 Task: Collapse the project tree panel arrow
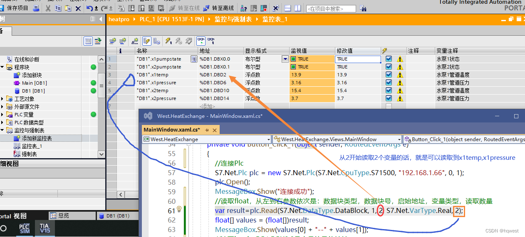point(100,19)
